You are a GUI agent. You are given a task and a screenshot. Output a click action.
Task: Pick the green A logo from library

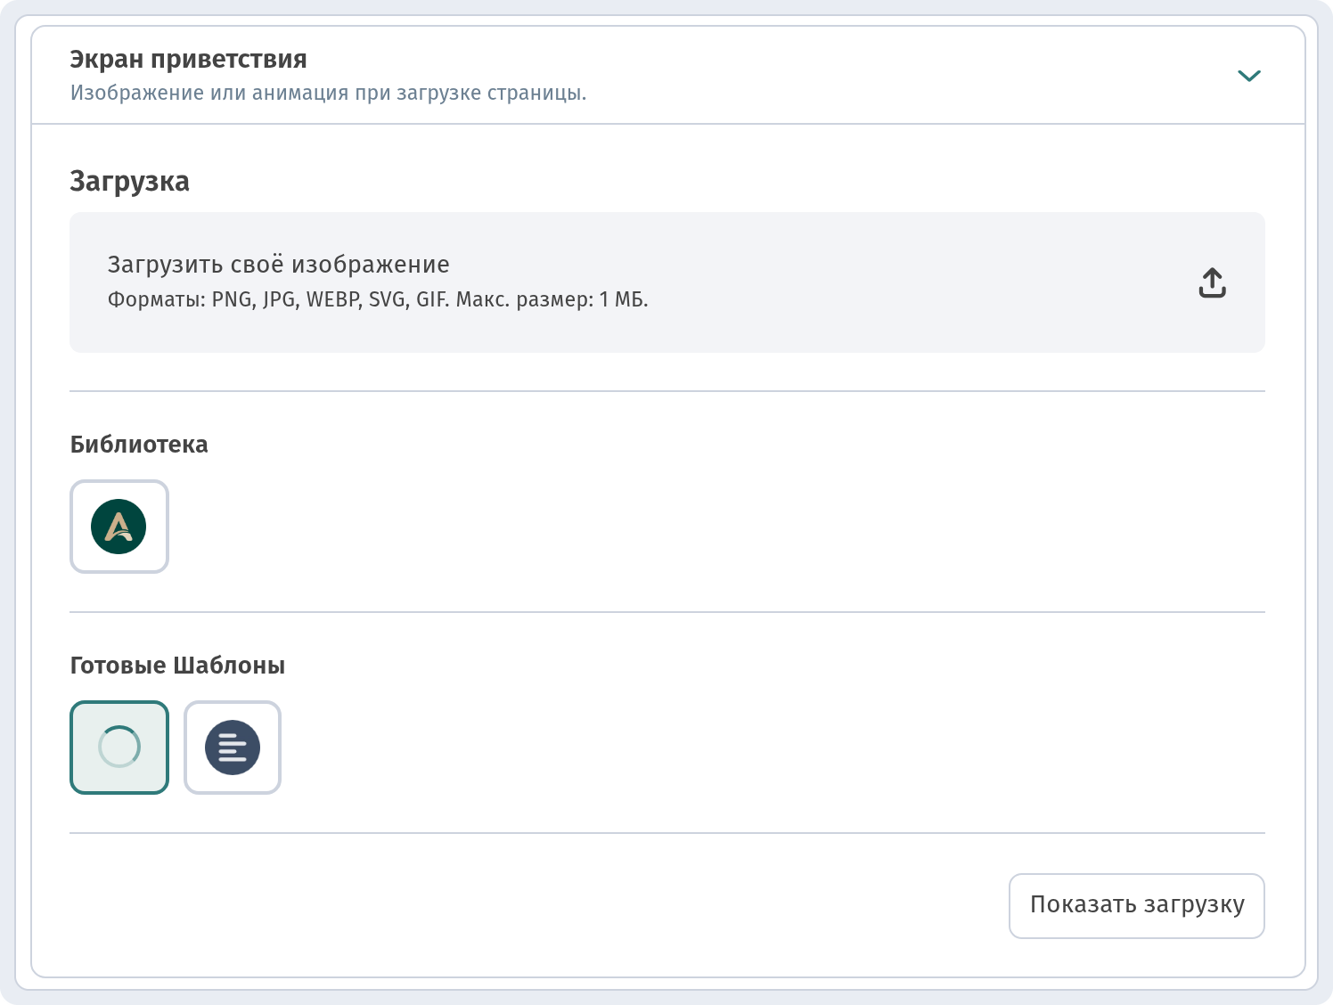pos(119,527)
